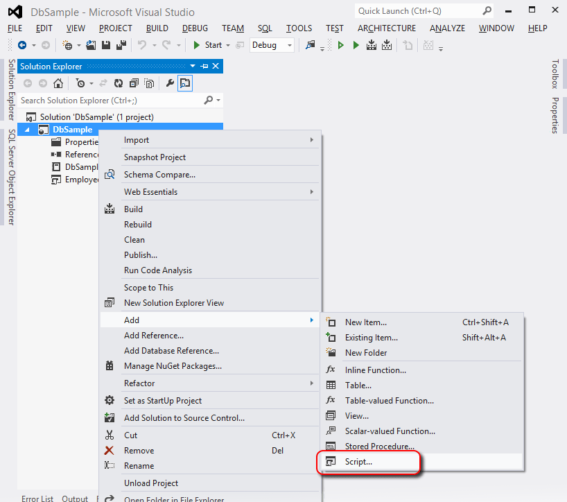Screen dimensions: 567x502
Task: Open the Toolbox side tab
Action: [x=555, y=74]
